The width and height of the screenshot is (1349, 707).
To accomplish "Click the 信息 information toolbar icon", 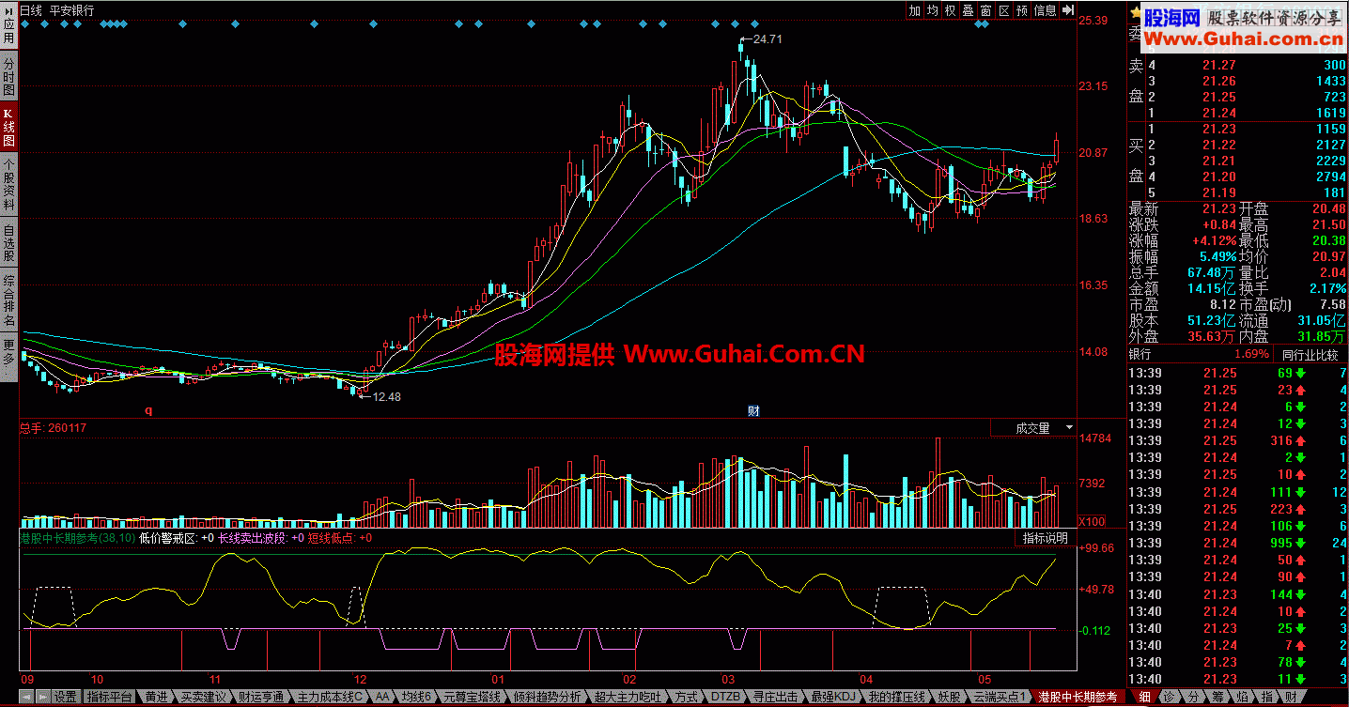I will point(1046,10).
